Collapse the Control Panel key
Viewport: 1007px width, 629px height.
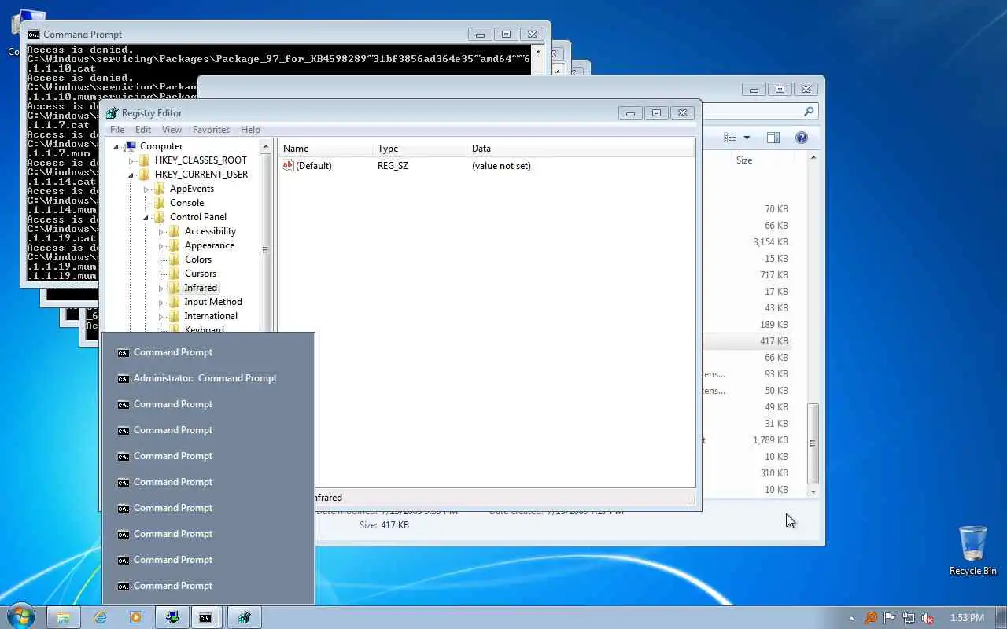[146, 218]
